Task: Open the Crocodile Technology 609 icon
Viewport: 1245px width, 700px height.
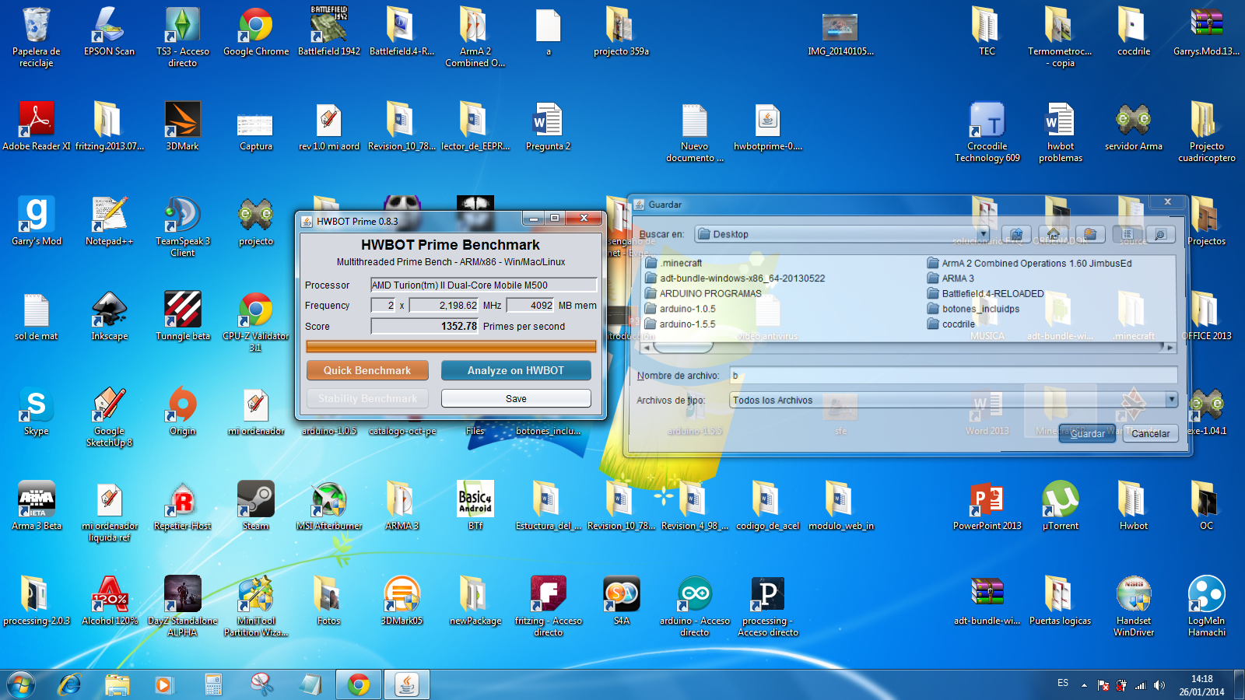Action: pos(987,132)
